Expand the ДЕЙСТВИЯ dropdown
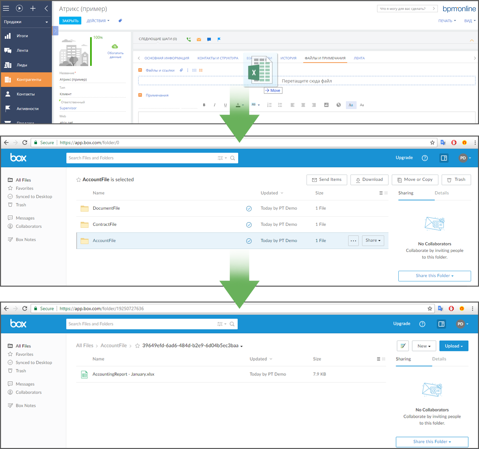 [x=98, y=21]
